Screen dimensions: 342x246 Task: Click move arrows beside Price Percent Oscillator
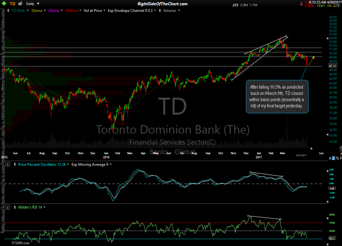pos(15,164)
